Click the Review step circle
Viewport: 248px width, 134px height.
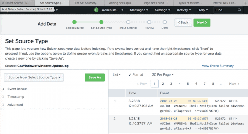click(x=149, y=22)
